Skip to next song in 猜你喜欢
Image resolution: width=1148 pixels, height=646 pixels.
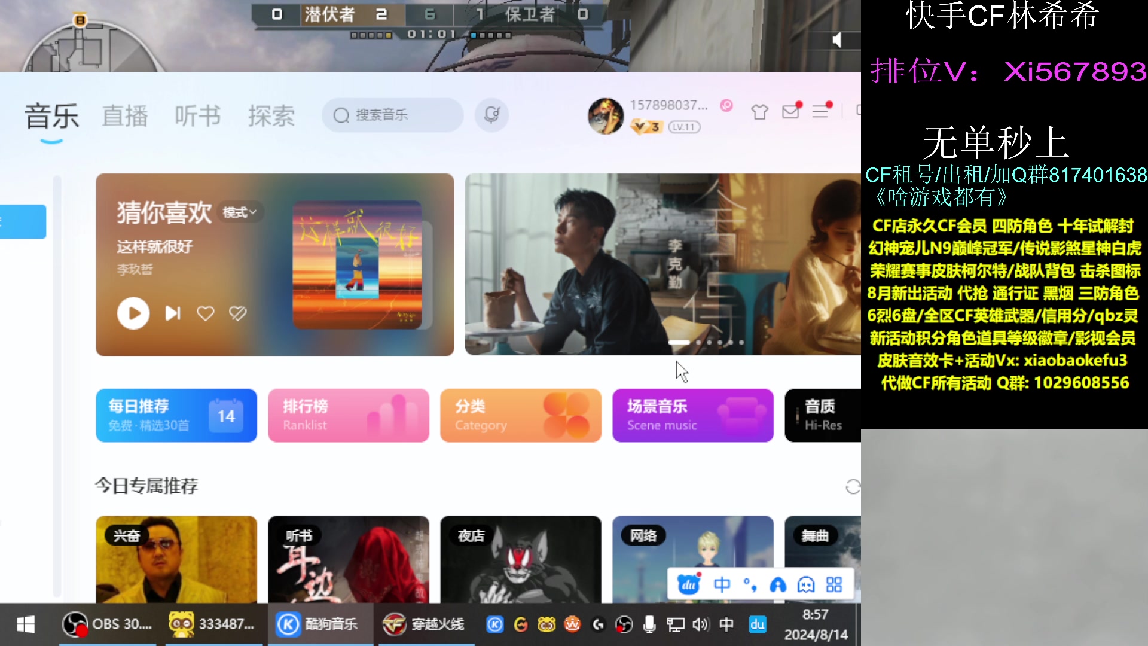pos(173,313)
